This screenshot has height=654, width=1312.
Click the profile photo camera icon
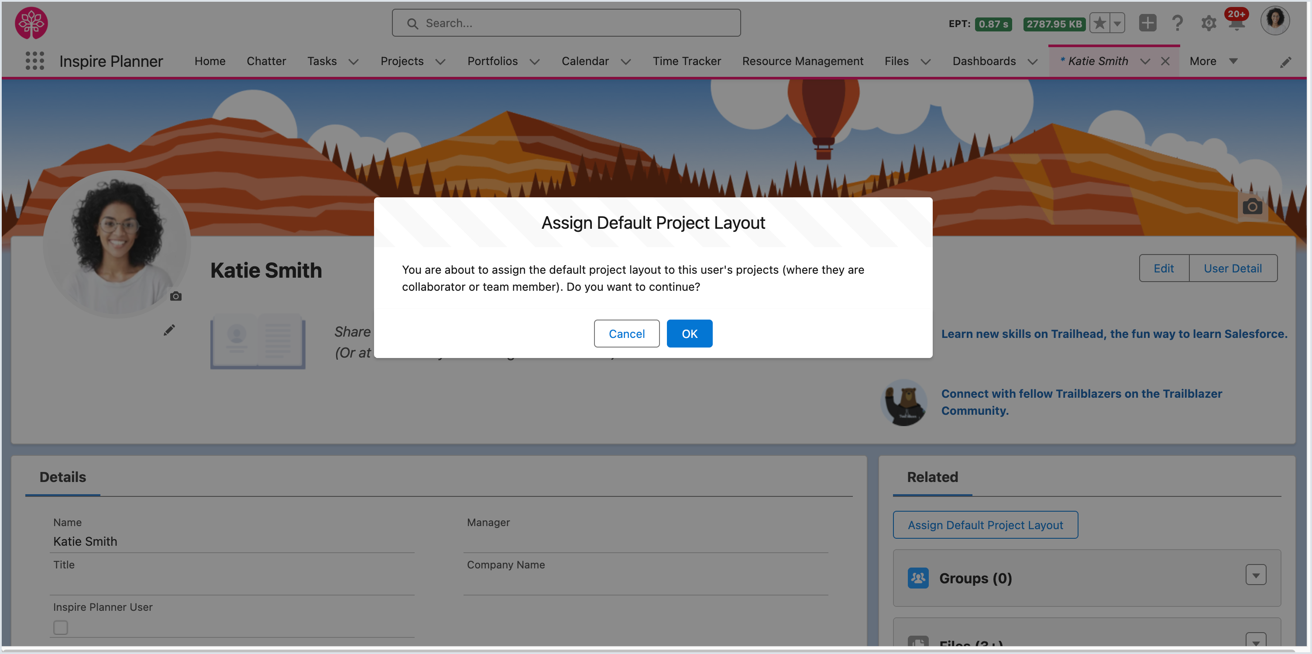176,296
